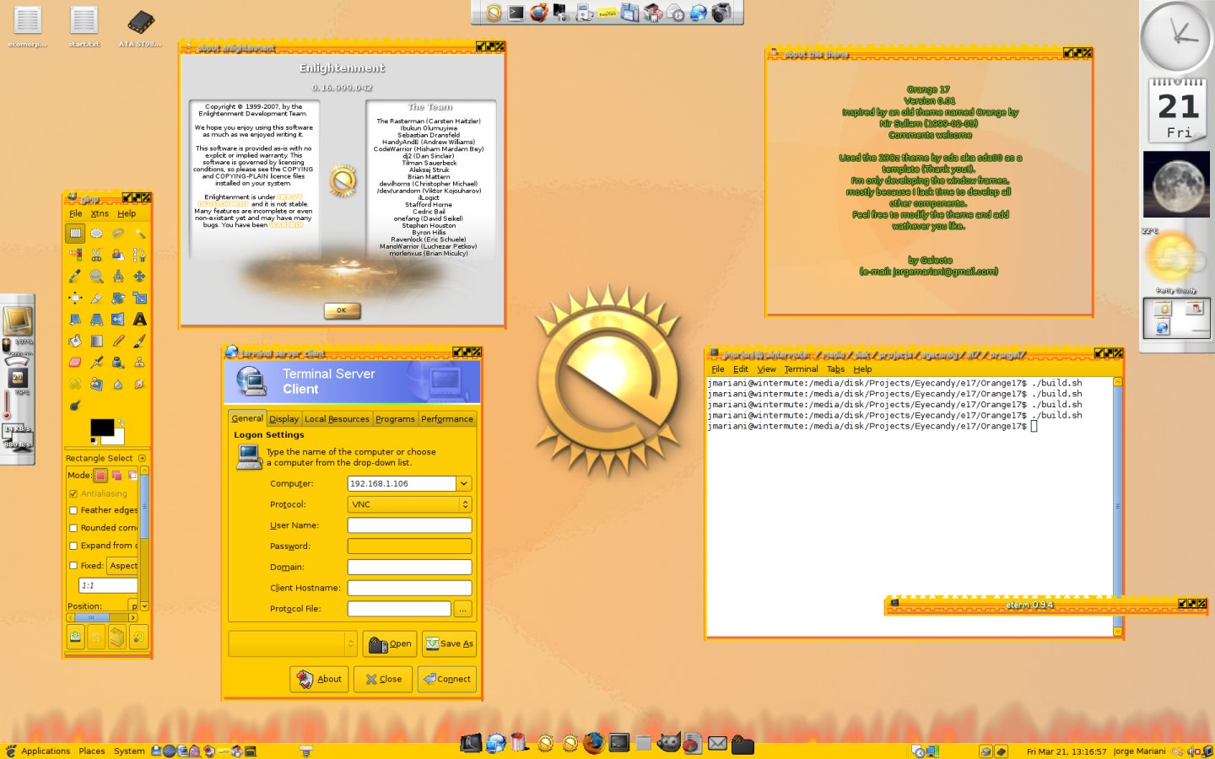Click the black foreground color swatch

[102, 428]
